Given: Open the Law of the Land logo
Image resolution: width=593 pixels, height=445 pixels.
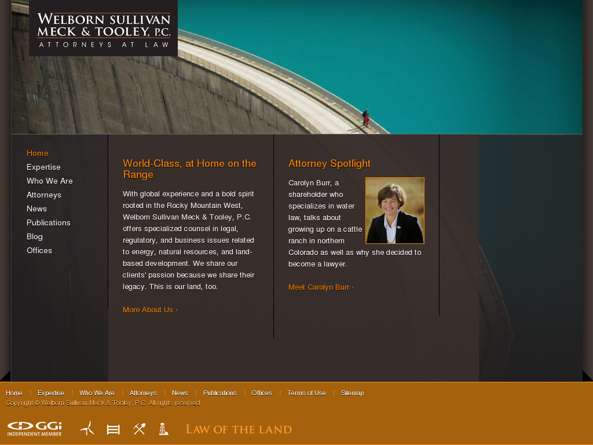Looking at the screenshot, I should click(239, 429).
